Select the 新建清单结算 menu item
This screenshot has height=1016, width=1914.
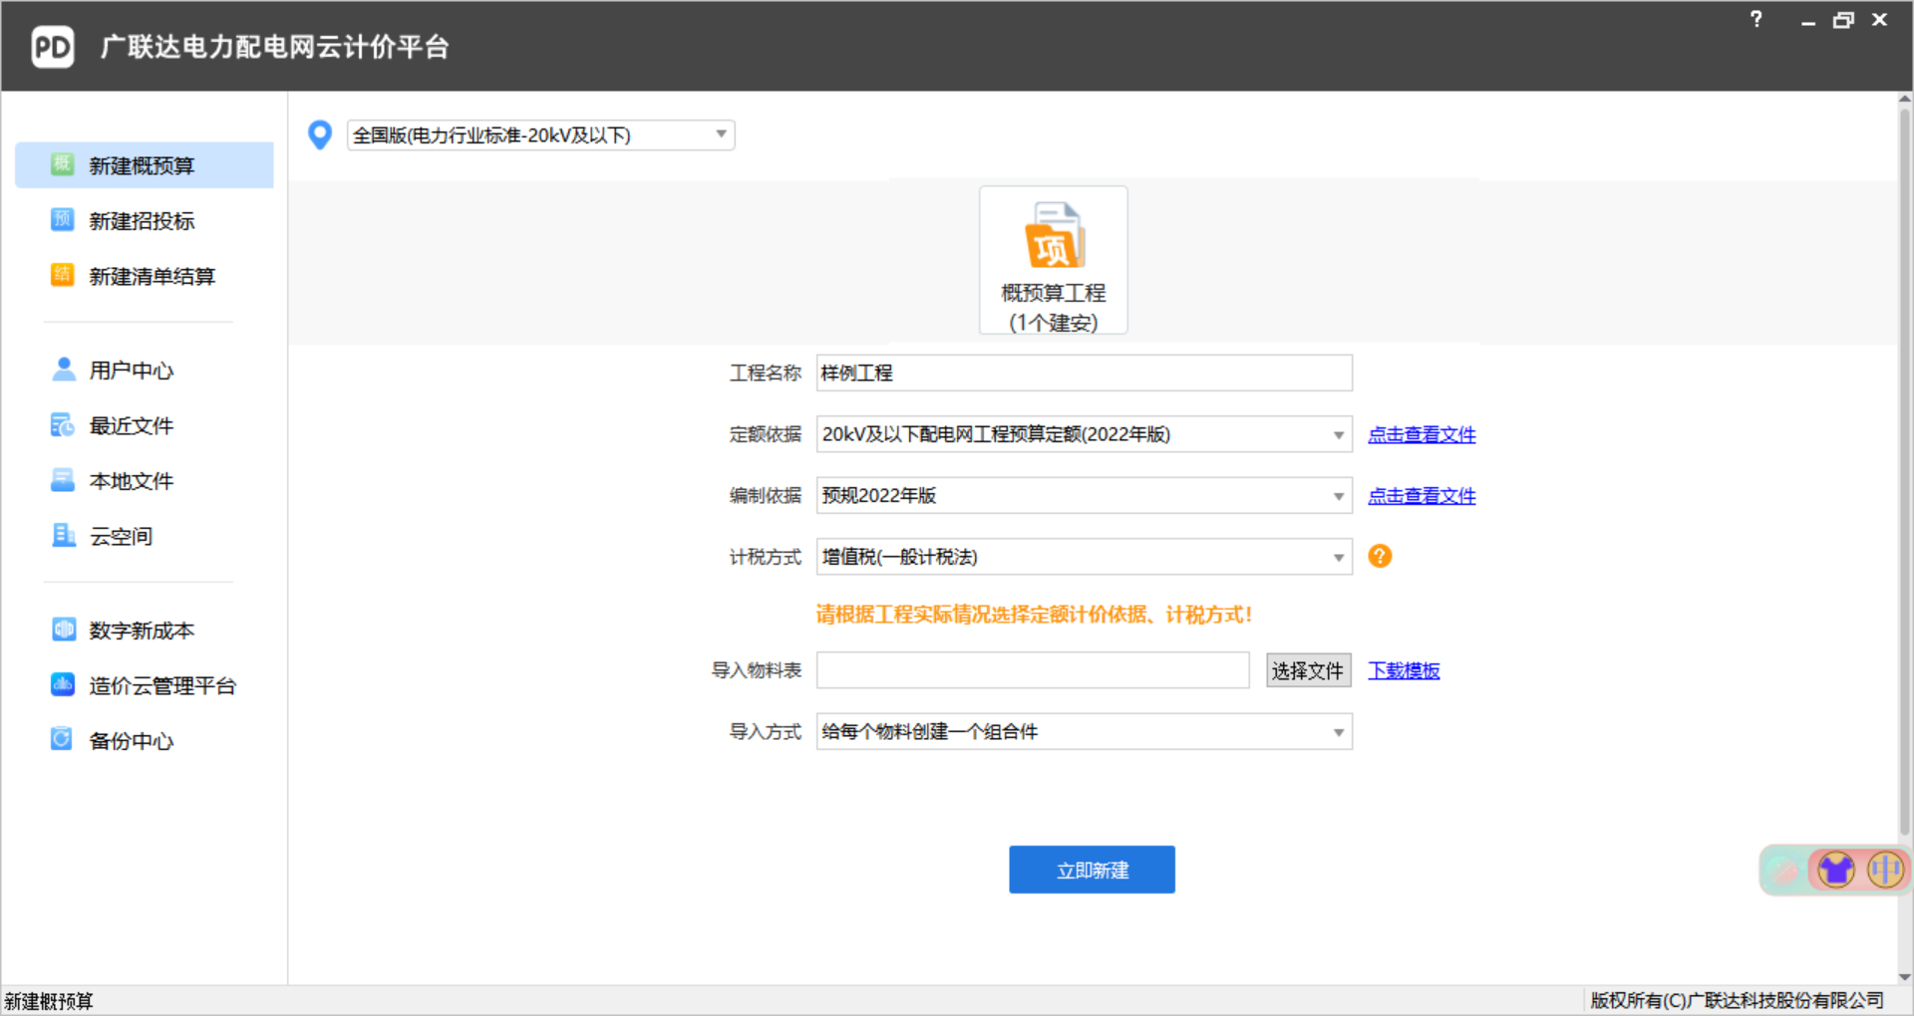(x=152, y=277)
